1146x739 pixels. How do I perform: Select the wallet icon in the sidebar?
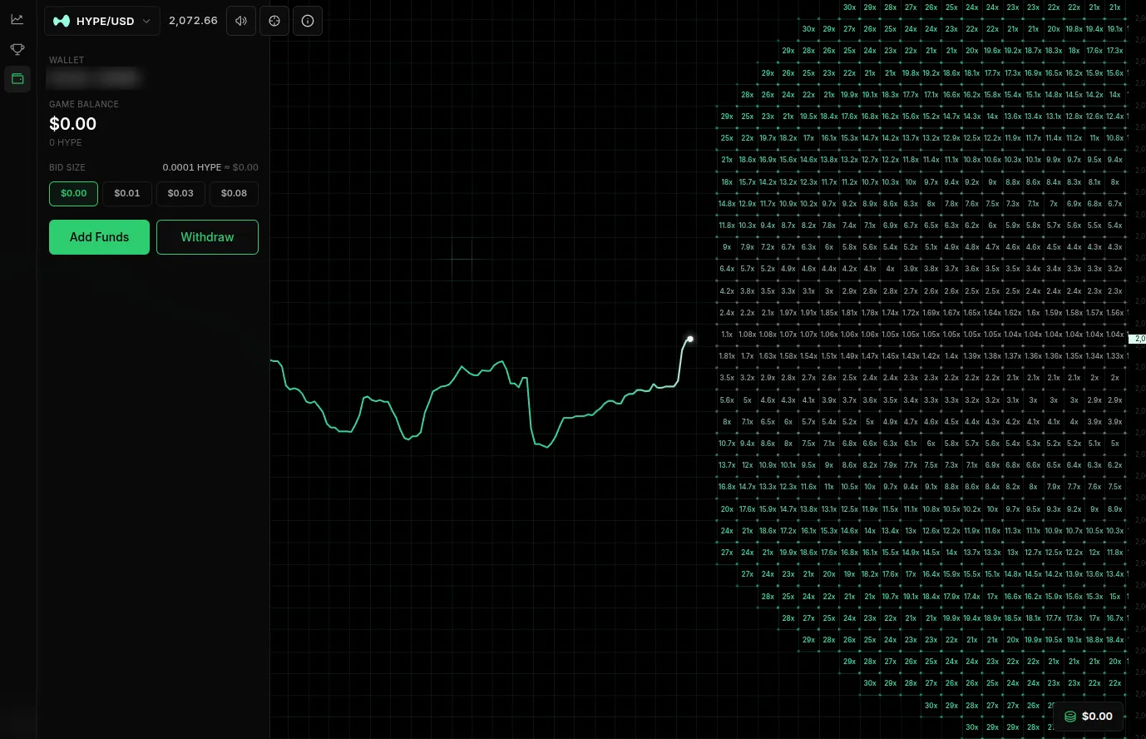point(17,80)
